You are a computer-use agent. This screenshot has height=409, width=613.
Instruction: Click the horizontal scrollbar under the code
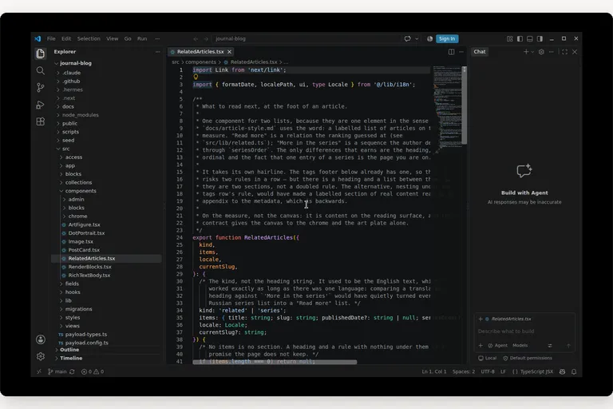(275, 362)
